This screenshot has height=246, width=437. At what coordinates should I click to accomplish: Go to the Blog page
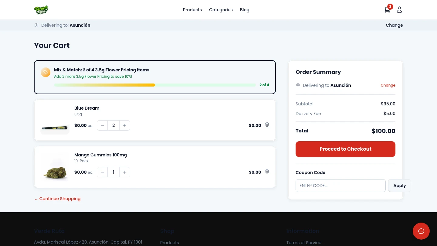[x=245, y=10]
